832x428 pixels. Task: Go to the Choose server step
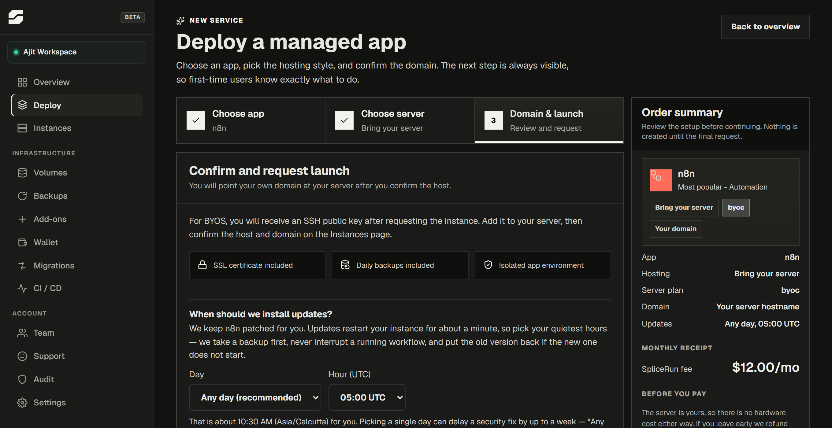[x=399, y=120]
